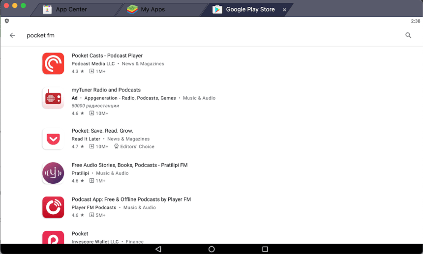Click Player FM Podcasts developer name
Screen dimensions: 423x254
click(94, 207)
